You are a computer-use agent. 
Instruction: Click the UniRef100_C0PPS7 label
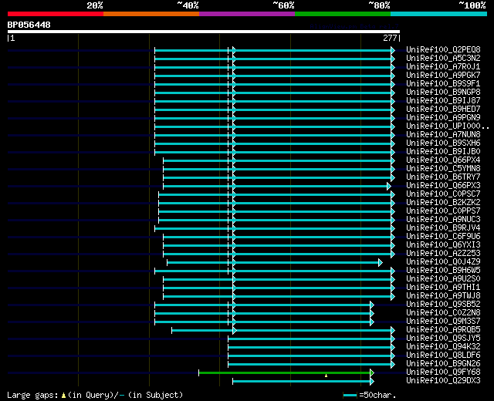(443, 211)
